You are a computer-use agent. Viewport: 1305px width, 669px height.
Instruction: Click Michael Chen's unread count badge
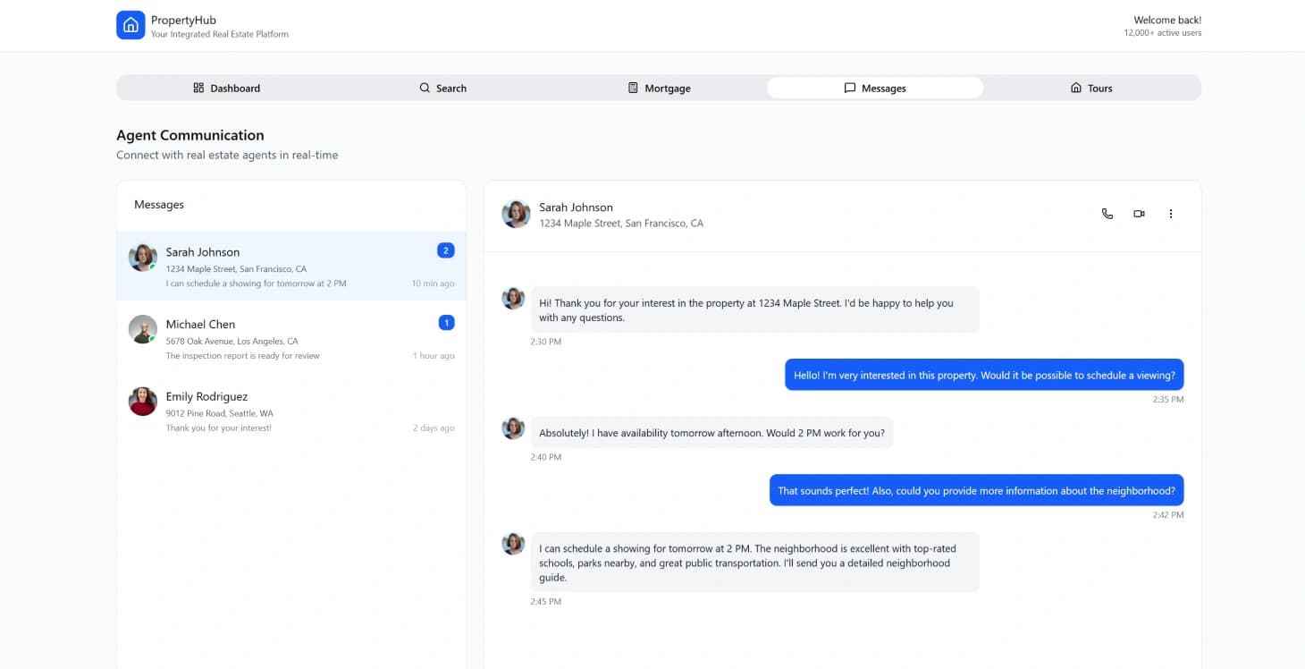pyautogui.click(x=446, y=322)
